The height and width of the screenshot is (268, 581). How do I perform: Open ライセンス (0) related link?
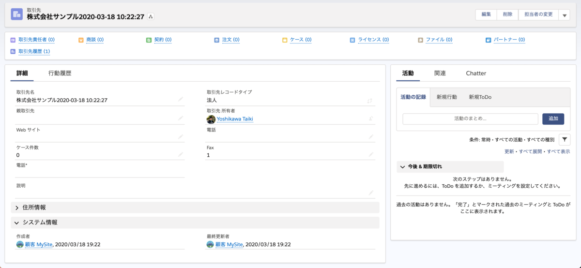click(373, 40)
